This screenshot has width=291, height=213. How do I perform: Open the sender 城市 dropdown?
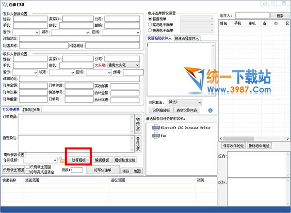pos(71,33)
